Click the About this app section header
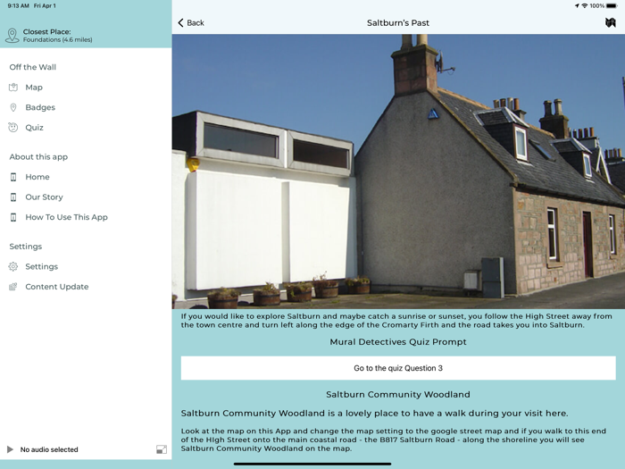Viewport: 625px width, 469px height. pos(38,156)
